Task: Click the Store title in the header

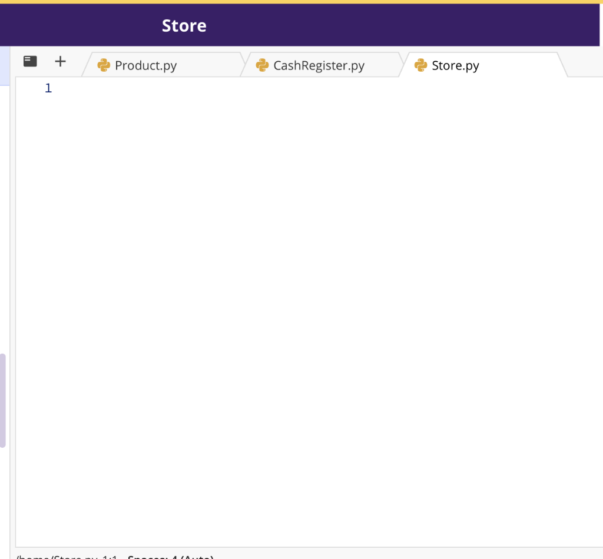Action: (184, 26)
